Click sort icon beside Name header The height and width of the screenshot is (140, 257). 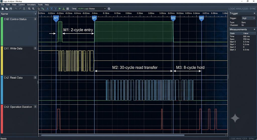pyautogui.click(x=35, y=14)
